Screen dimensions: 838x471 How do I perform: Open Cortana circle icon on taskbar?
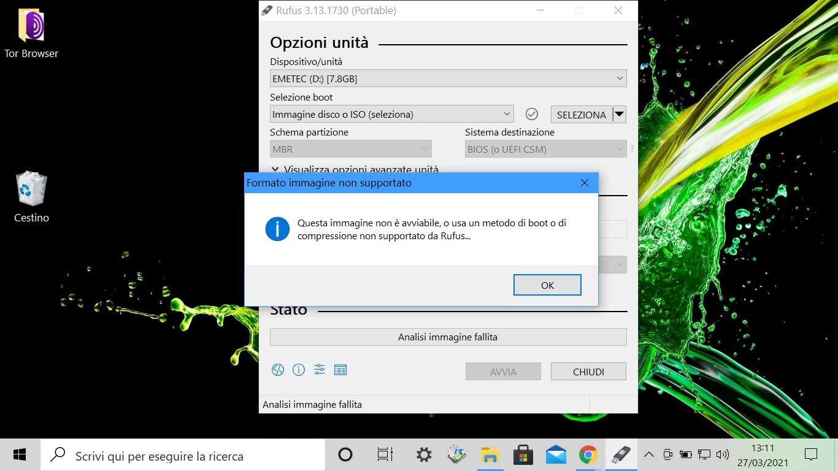coord(345,455)
